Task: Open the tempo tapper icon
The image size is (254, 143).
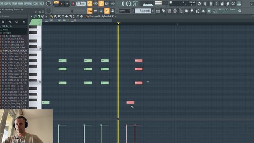Action: [x=198, y=11]
